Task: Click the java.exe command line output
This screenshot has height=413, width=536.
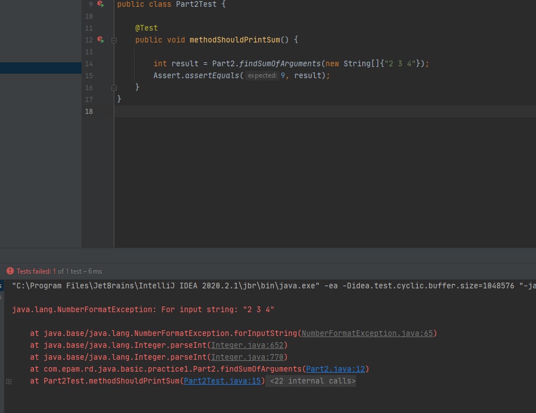Action: [x=273, y=286]
